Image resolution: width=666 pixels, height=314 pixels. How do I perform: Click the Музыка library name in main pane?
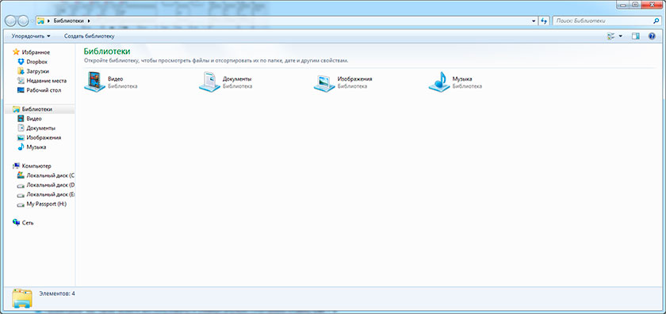click(462, 79)
